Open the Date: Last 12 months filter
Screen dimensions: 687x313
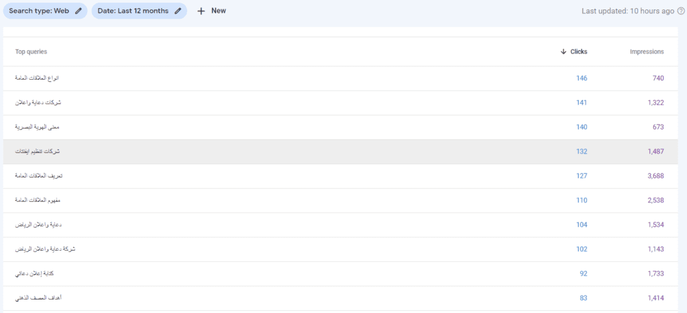140,11
